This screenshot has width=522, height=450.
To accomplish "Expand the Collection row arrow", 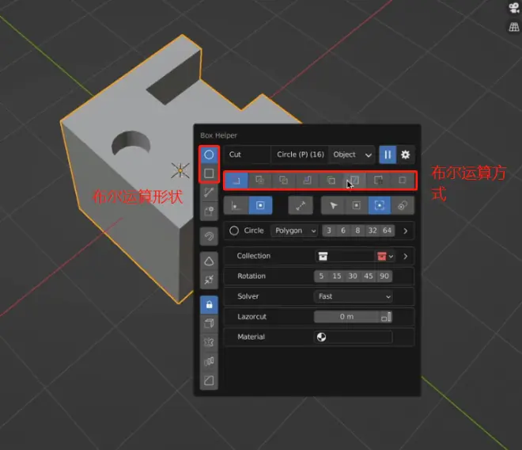I will click(x=405, y=256).
